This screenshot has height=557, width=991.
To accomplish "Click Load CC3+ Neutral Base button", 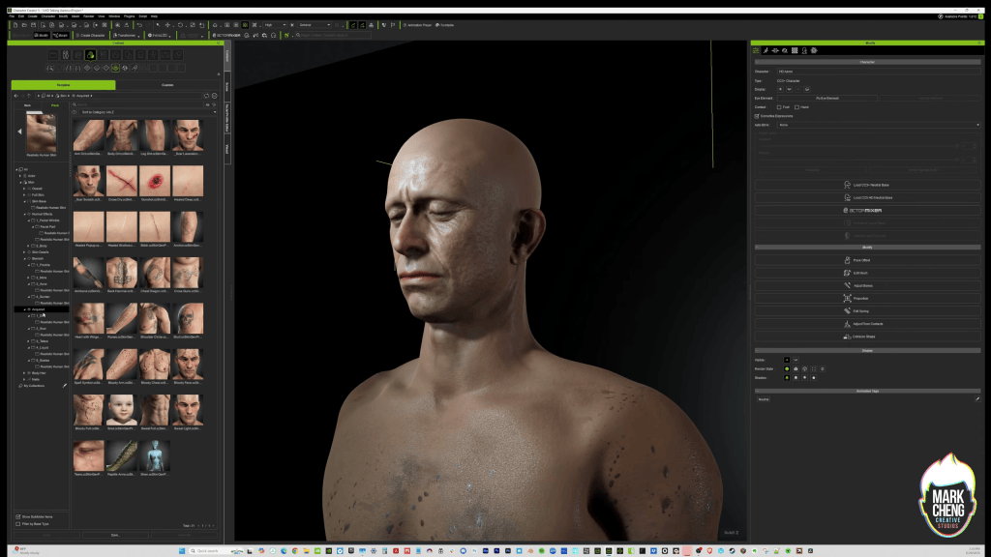I will click(867, 185).
